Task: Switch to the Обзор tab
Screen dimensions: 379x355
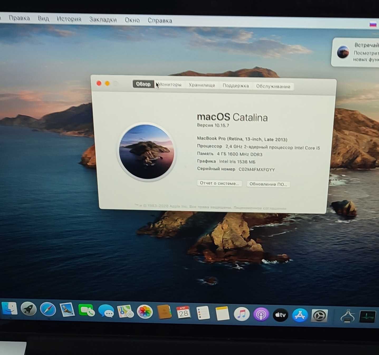Action: (x=143, y=84)
